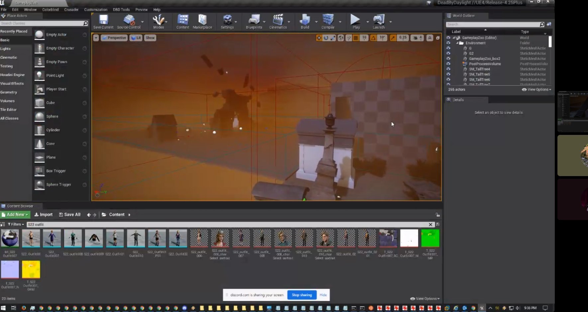The height and width of the screenshot is (312, 588).
Task: Toggle grid snapping in the viewport
Action: 356,38
